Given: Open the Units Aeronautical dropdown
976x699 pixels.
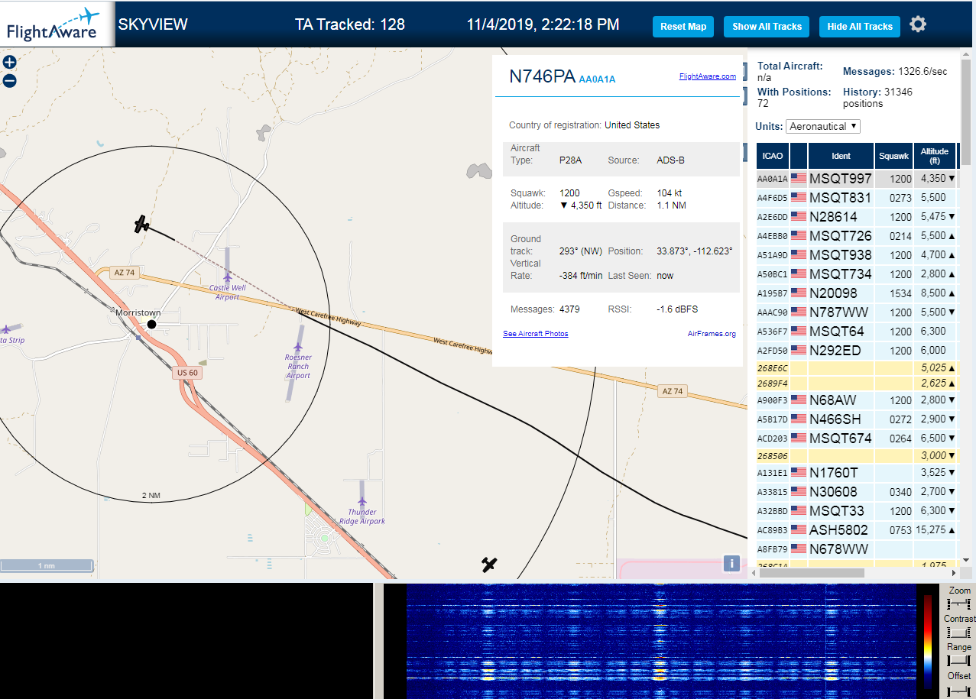Looking at the screenshot, I should [823, 126].
